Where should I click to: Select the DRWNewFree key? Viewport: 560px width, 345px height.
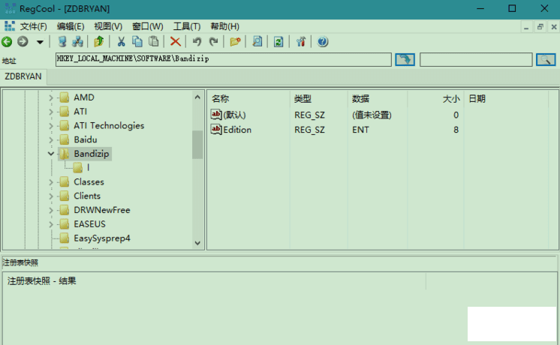(102, 210)
